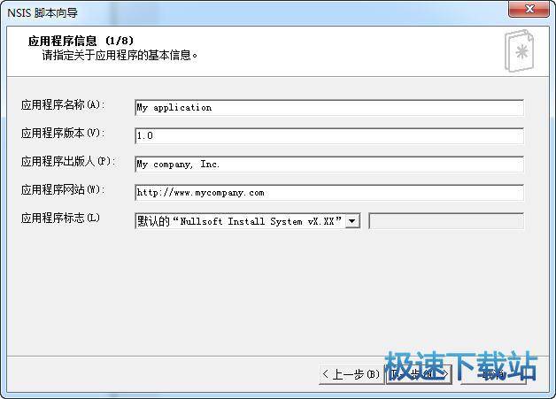Click the NSIS script document icon in header
The image size is (556, 399).
pos(519,50)
